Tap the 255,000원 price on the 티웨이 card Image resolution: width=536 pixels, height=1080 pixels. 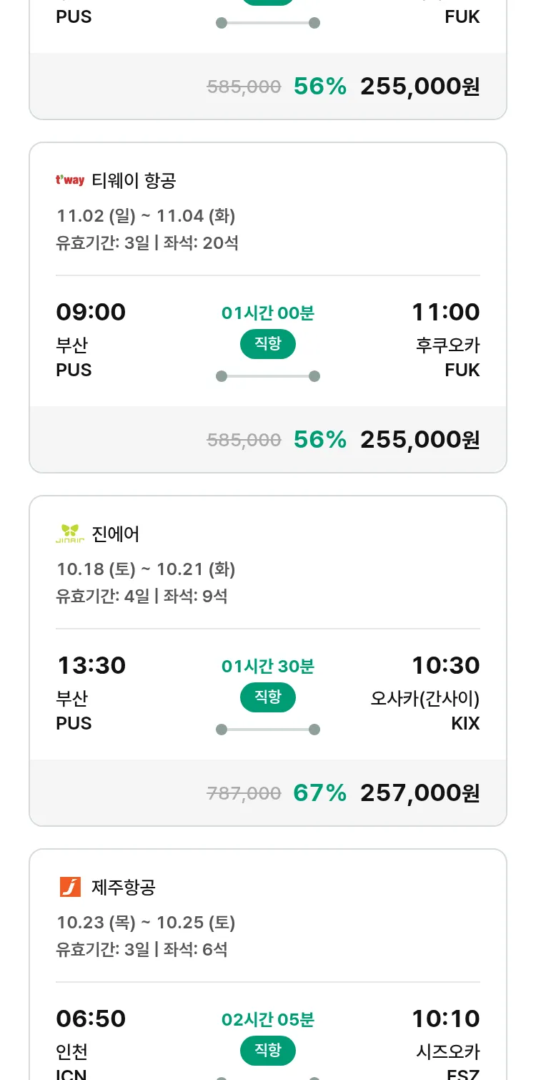tap(420, 439)
